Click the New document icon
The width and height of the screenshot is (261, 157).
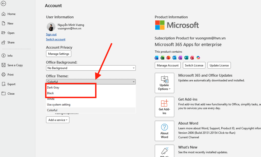click(4, 23)
